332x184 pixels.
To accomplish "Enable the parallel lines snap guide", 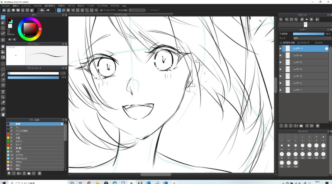I will point(63,10).
